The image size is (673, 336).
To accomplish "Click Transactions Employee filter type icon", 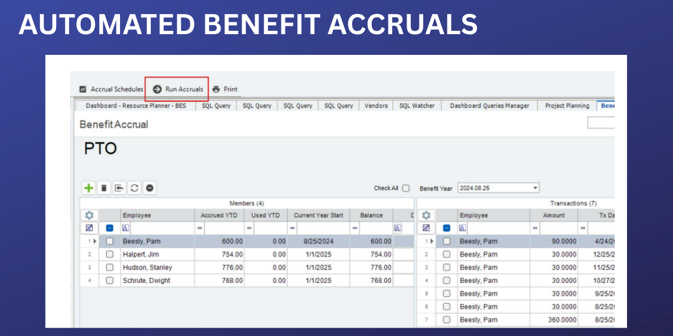I will [463, 228].
